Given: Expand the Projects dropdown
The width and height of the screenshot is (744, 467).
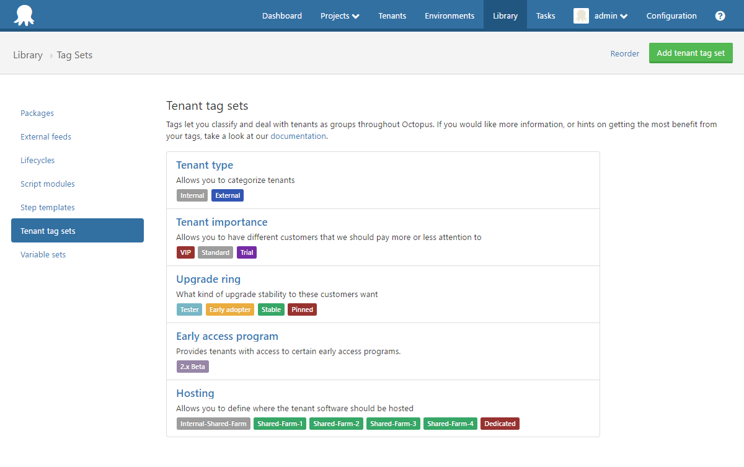Looking at the screenshot, I should coord(339,16).
